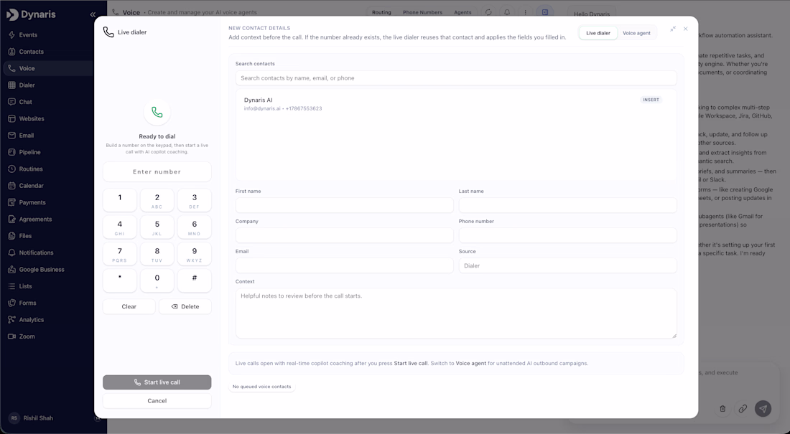Screen dimensions: 790x434
Task: Collapse the sidebar with double chevron
Action: click(93, 14)
